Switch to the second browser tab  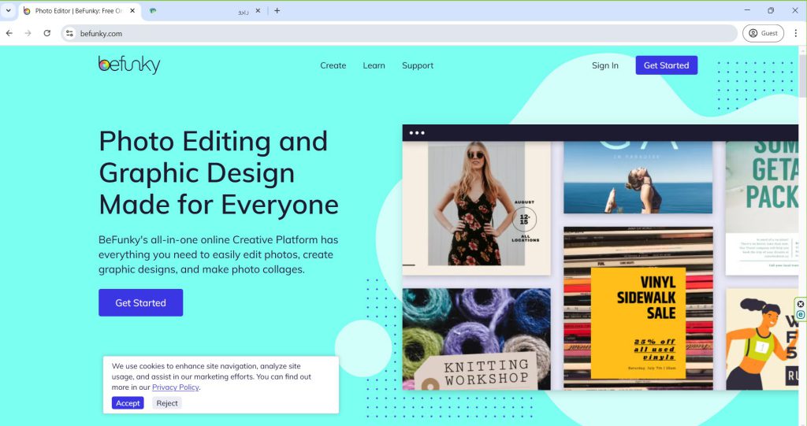click(205, 11)
